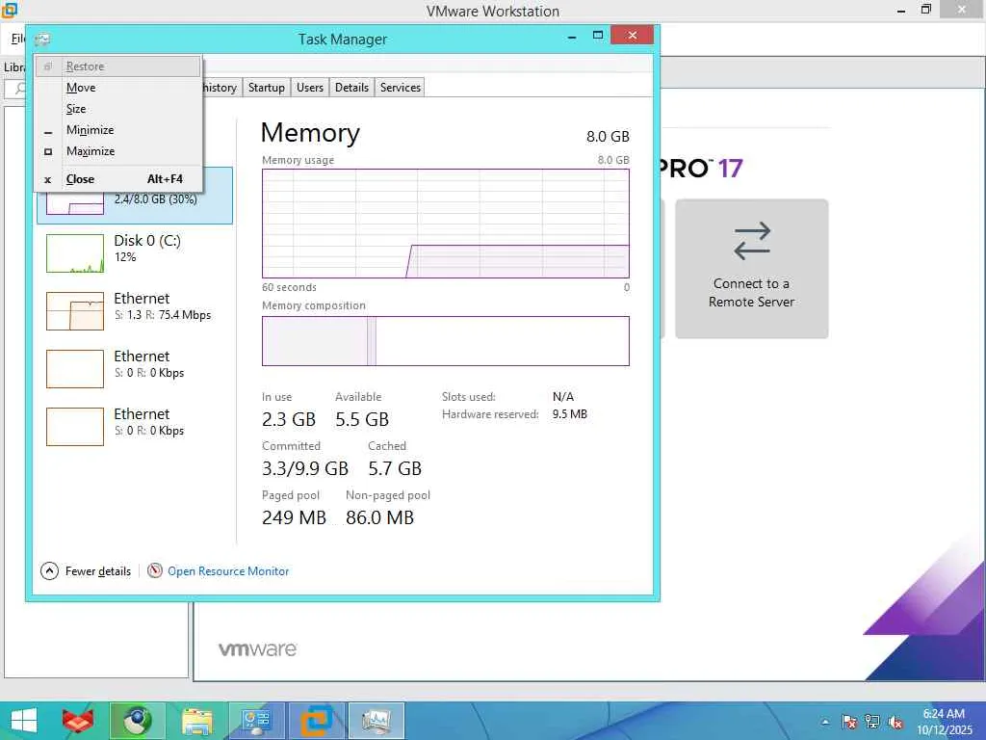Click In use value 2.3 GB

tap(289, 420)
